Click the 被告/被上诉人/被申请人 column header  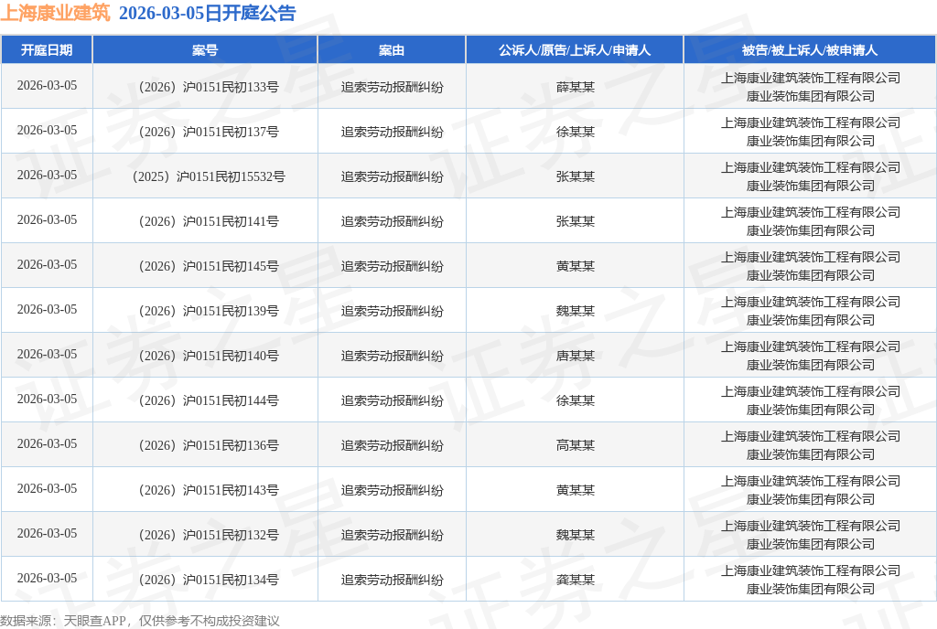[x=810, y=50]
